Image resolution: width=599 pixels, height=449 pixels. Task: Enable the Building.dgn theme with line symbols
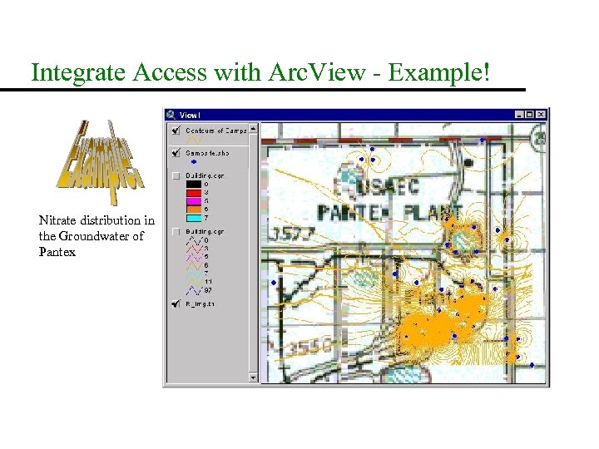click(x=176, y=232)
